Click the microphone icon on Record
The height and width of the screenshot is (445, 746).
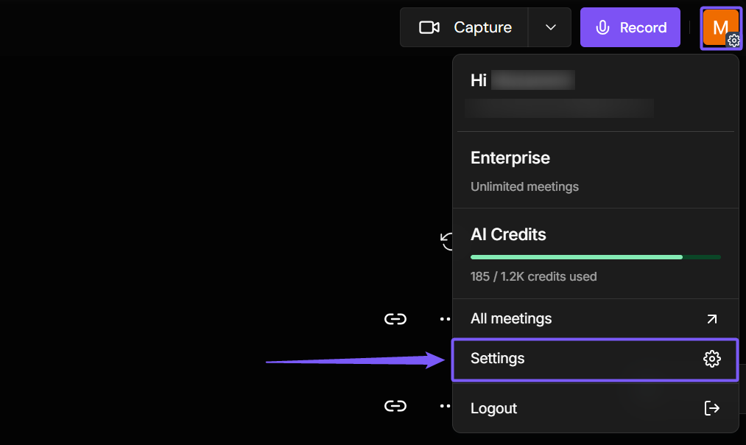pos(602,27)
